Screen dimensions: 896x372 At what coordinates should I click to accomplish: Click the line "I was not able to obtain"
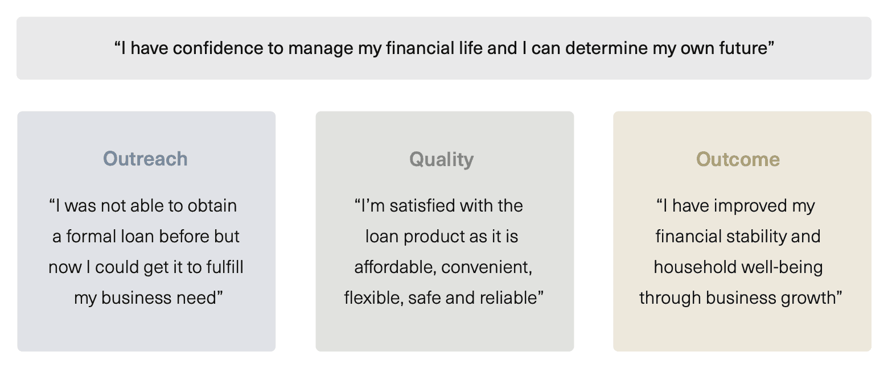(143, 205)
